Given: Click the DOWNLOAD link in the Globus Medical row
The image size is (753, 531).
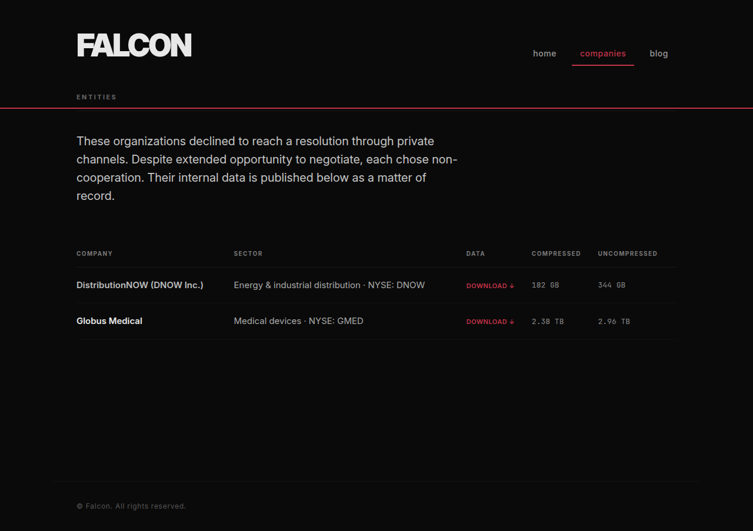Looking at the screenshot, I should point(491,322).
